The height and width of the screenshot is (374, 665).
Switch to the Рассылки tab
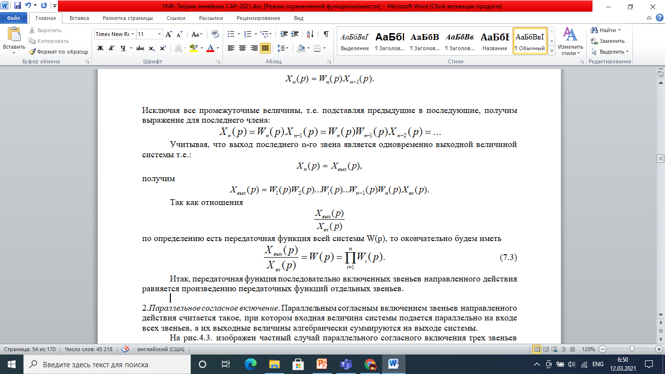(211, 18)
